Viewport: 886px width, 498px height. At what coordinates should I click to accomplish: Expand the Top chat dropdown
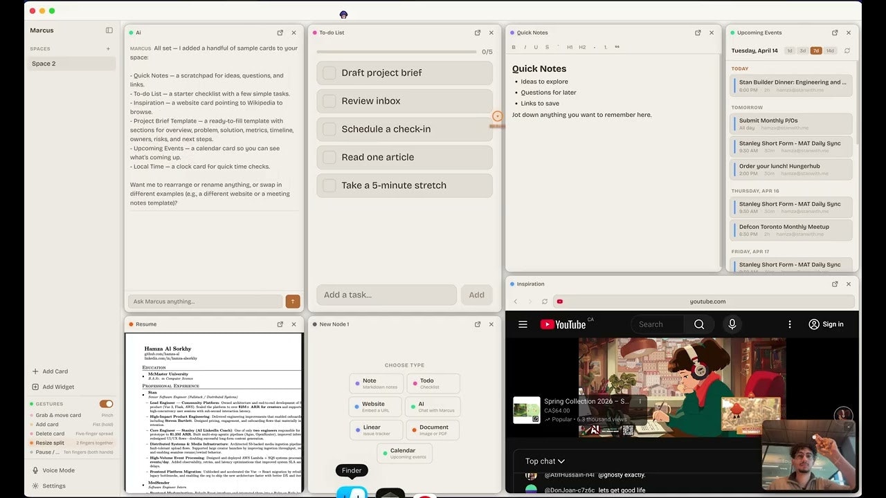[x=545, y=461]
